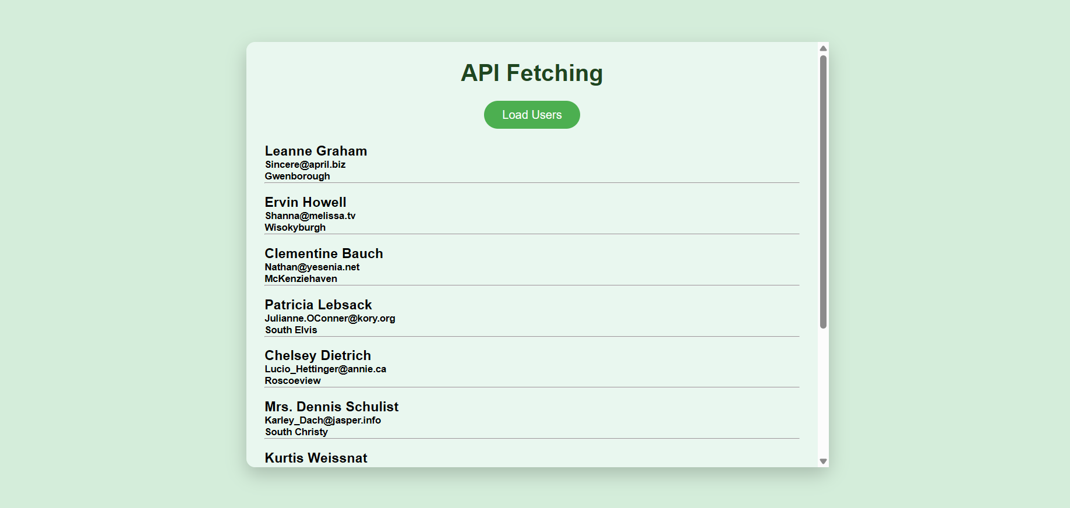Click the Gwenborough city text
The image size is (1070, 508).
click(297, 177)
